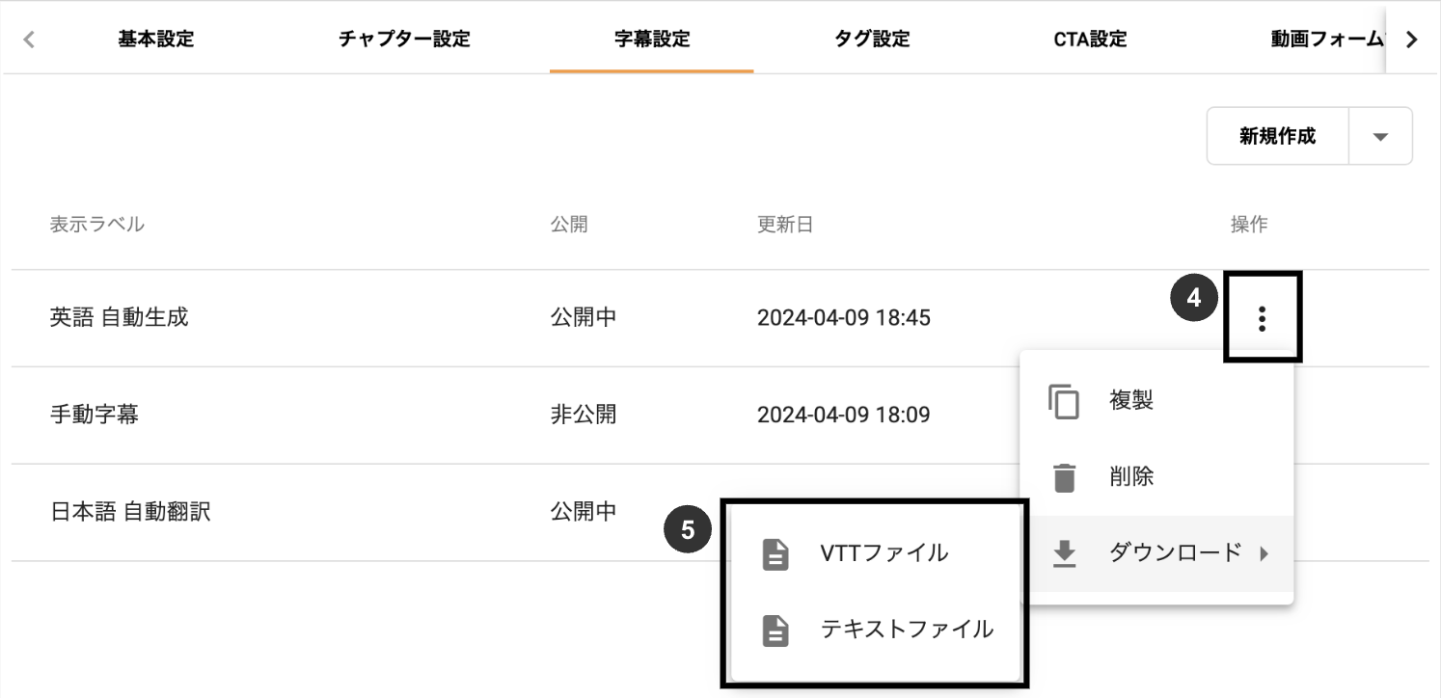Open the CTA設定 tab
This screenshot has width=1441, height=698.
(x=1090, y=40)
